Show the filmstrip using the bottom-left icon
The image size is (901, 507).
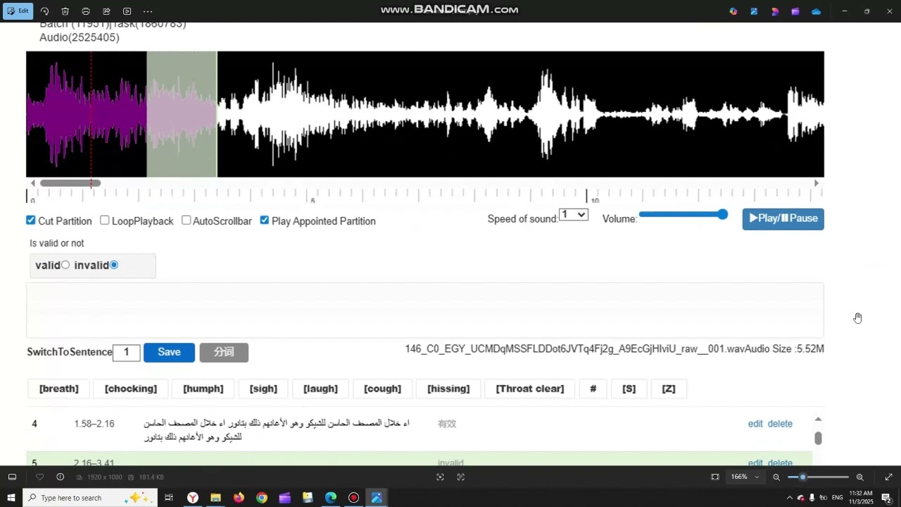[x=12, y=477]
